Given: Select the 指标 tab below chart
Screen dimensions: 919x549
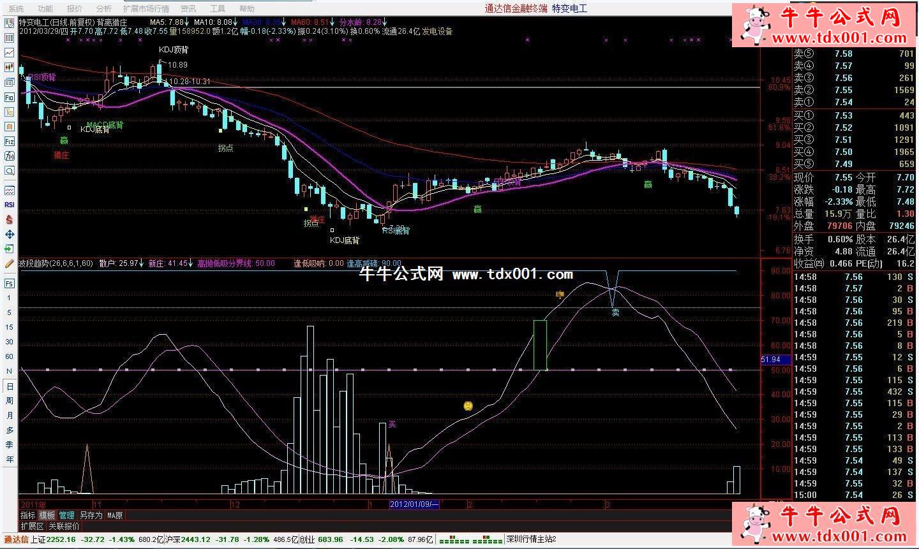Looking at the screenshot, I should [x=28, y=515].
